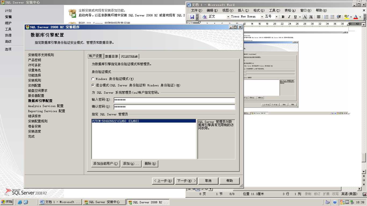The image size is (367, 206).
Task: Click the blue help icon in the taskbar
Action: pyautogui.click(x=335, y=202)
